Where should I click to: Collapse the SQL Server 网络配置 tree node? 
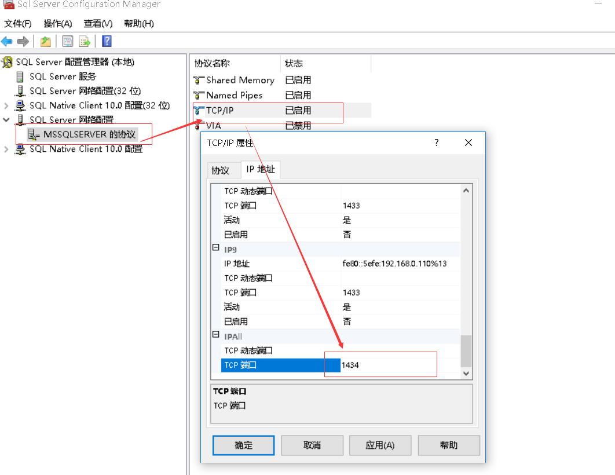click(x=6, y=120)
